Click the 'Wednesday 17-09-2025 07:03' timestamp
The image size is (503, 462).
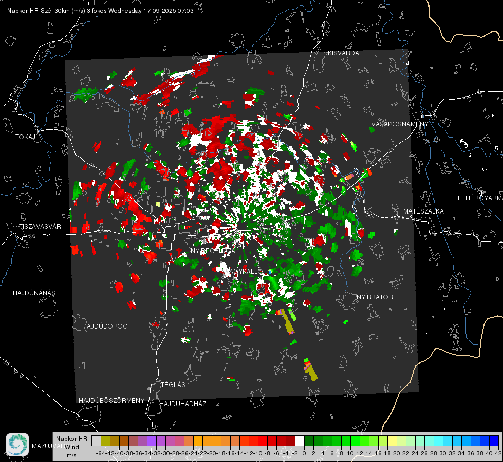coord(151,11)
